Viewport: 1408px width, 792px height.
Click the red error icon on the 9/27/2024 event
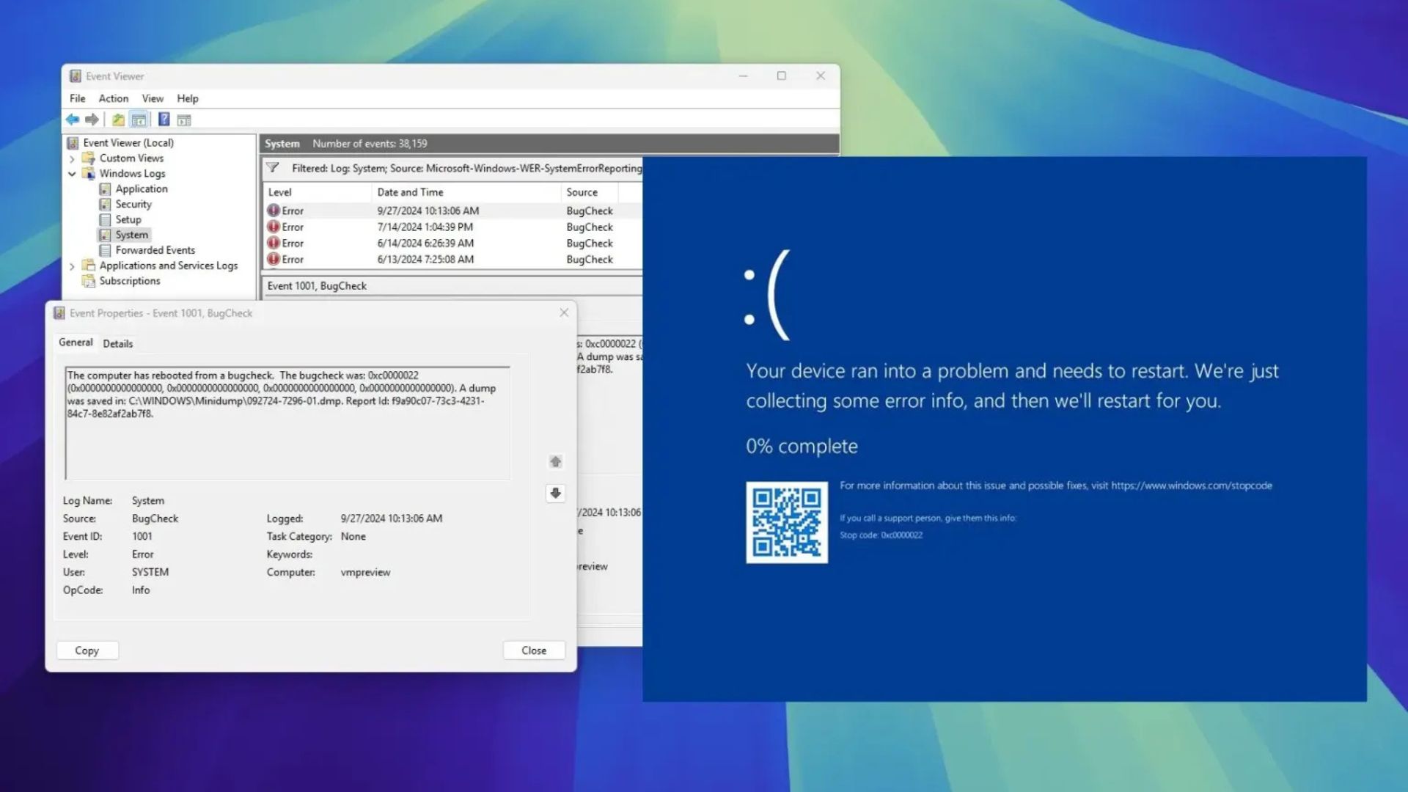tap(274, 210)
